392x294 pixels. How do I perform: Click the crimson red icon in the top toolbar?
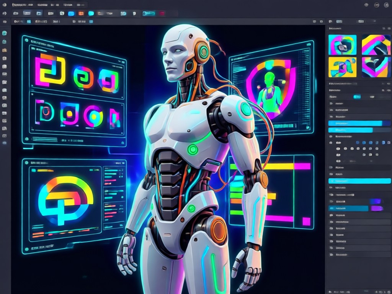point(162,13)
